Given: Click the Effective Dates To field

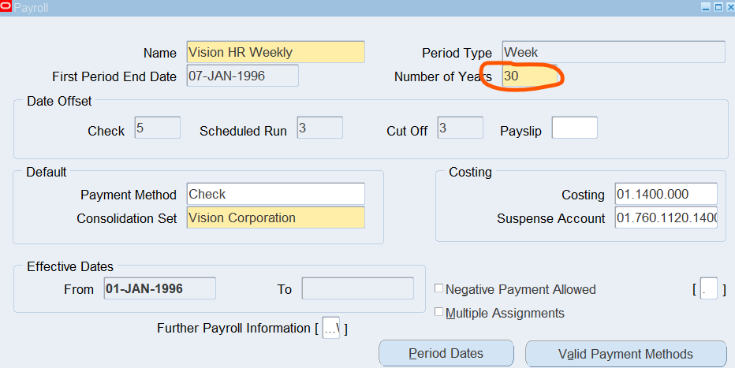Looking at the screenshot, I should [x=357, y=289].
